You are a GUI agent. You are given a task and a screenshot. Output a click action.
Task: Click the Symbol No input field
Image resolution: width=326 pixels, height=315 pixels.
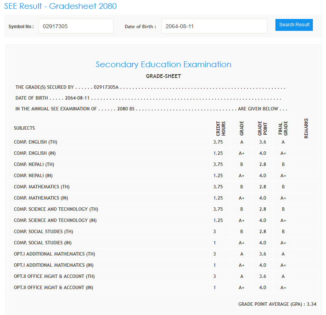(x=76, y=26)
